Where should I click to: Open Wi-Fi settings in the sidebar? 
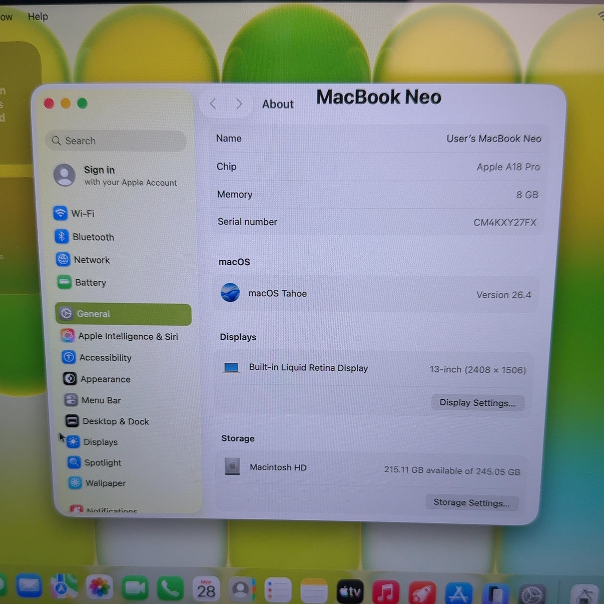pos(74,213)
